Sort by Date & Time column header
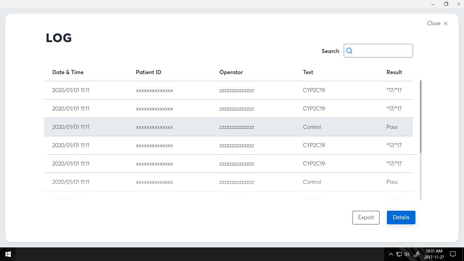The image size is (464, 261). 68,72
